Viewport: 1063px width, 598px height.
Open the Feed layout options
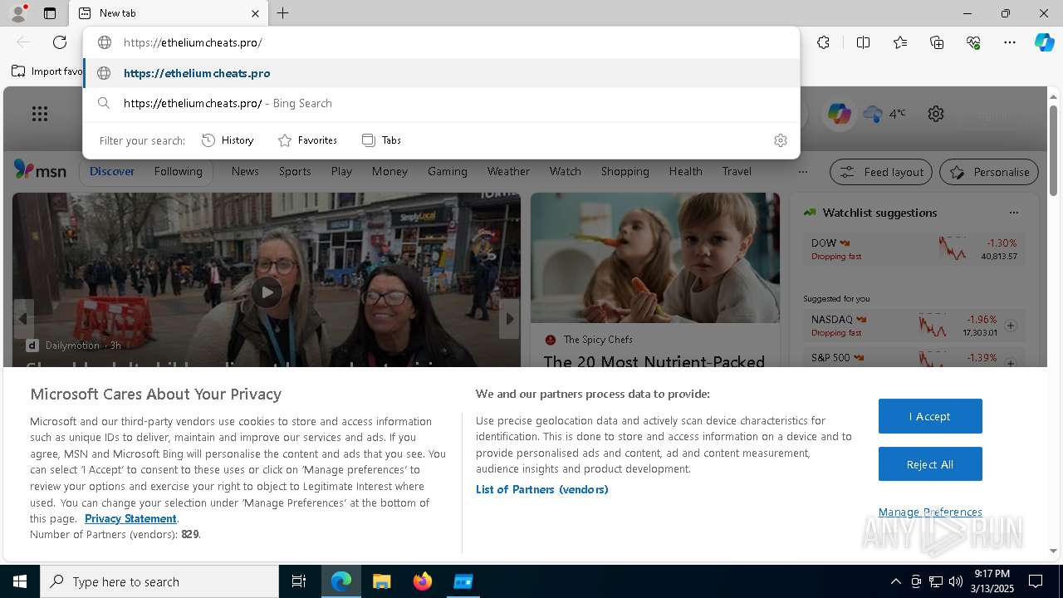881,172
